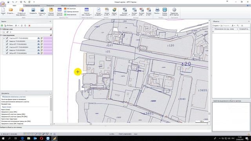The width and height of the screenshot is (251, 141).
Task: Click the green add layer icon
Action: point(2,25)
